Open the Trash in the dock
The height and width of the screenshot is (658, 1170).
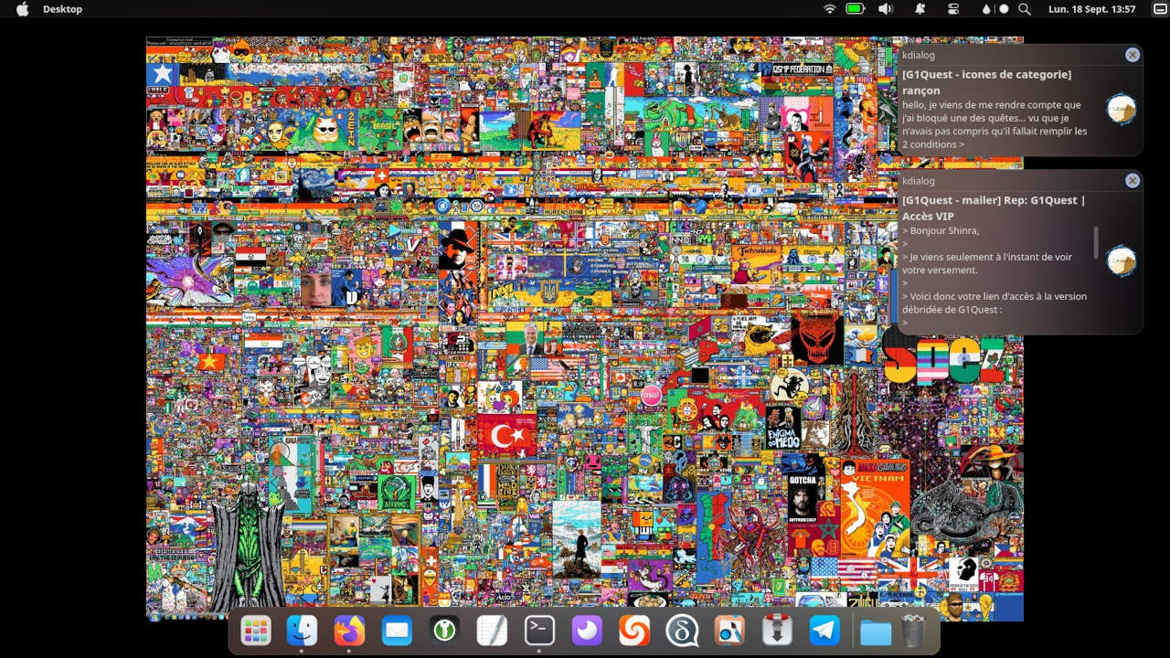coord(914,631)
